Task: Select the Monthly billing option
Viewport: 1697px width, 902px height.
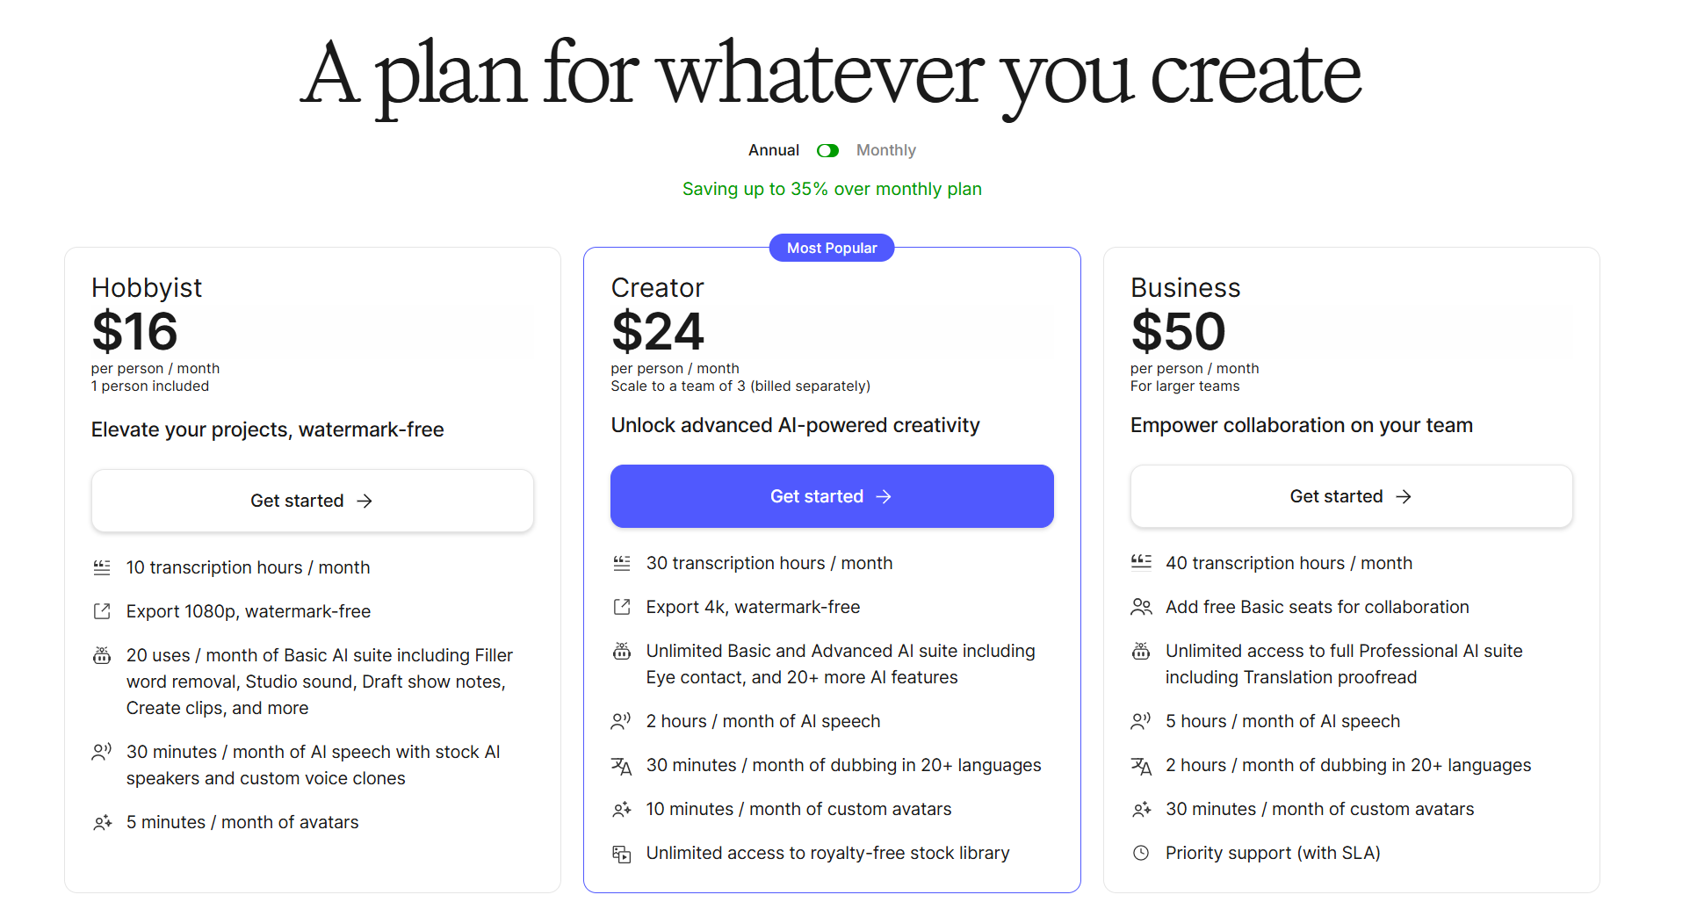Action: coord(885,150)
